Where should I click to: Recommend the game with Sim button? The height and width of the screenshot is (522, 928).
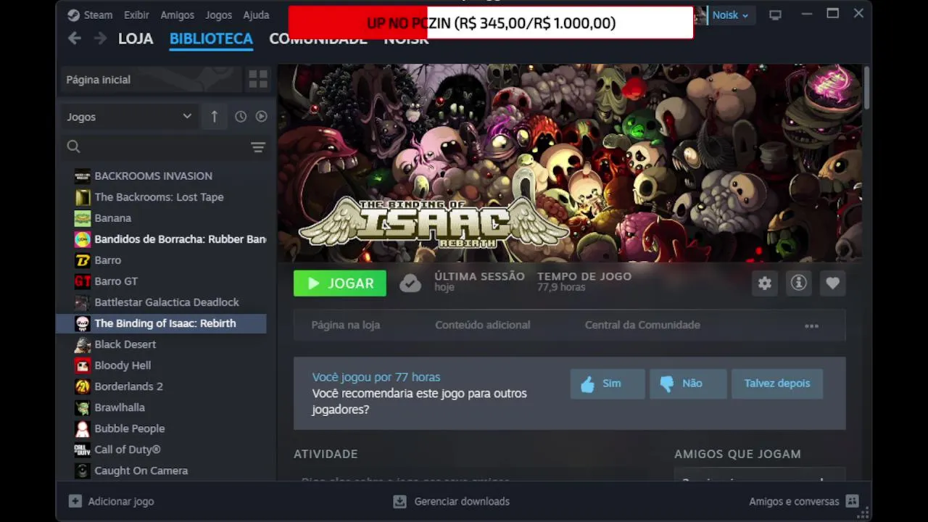(x=608, y=384)
